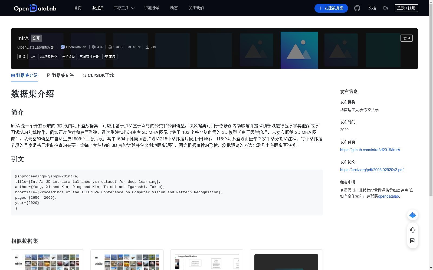Open the CLI/SDK下载 tab
This screenshot has width=433, height=270.
click(98, 75)
